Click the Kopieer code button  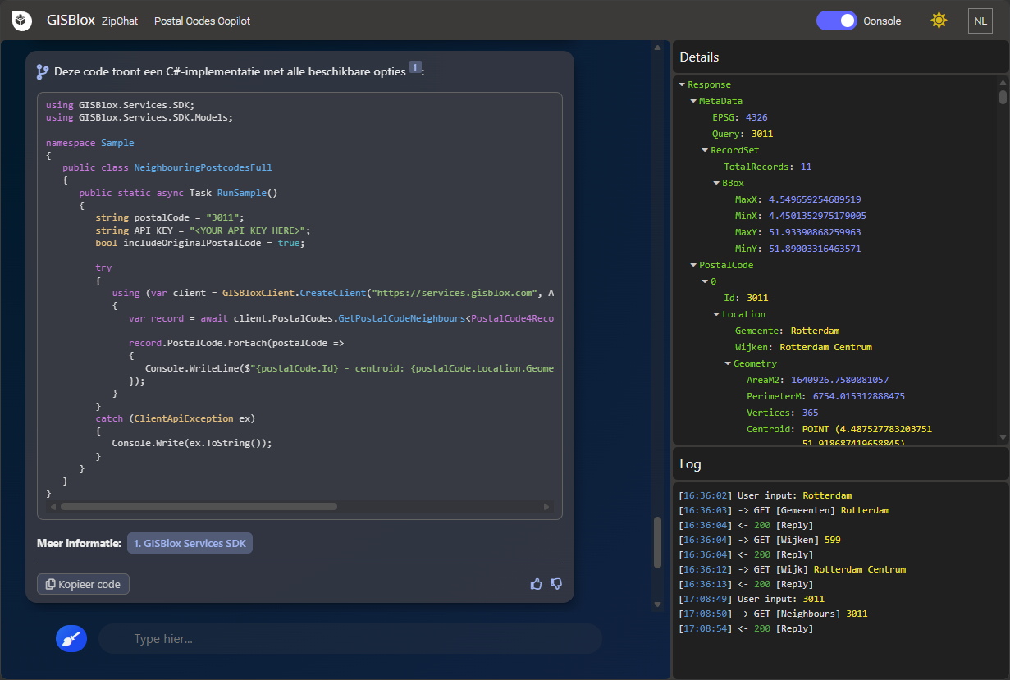[x=83, y=584]
